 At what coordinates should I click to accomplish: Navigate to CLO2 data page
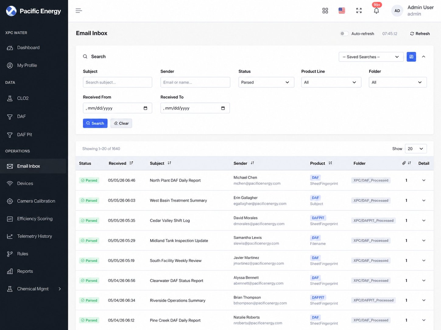[33, 98]
